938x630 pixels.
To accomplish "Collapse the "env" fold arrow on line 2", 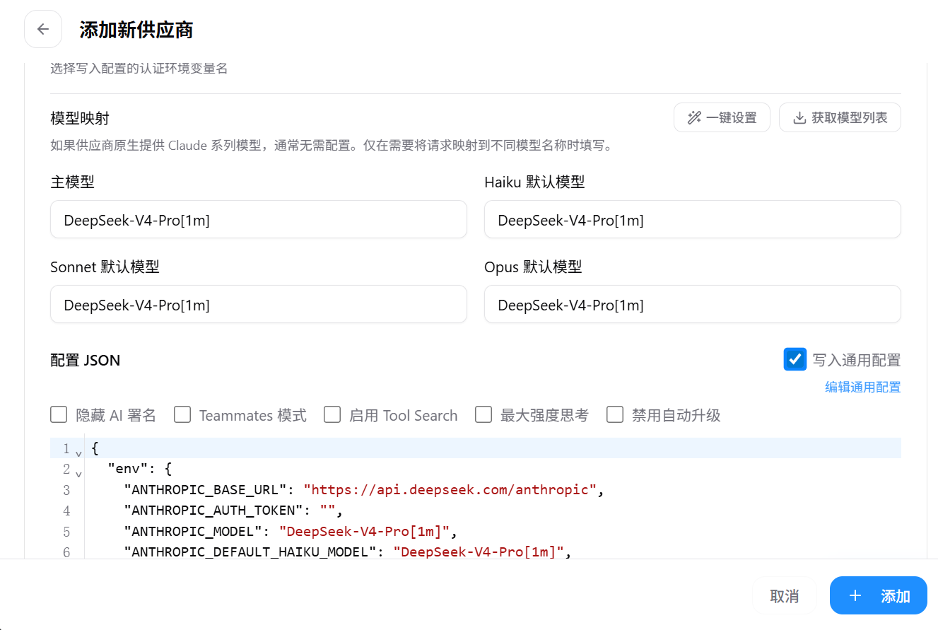I will (x=78, y=473).
